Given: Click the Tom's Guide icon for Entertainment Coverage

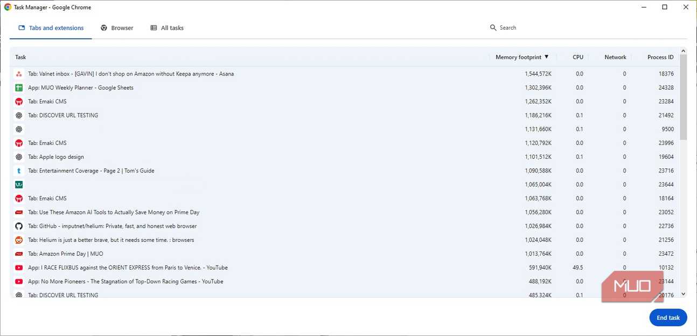Looking at the screenshot, I should tap(19, 171).
